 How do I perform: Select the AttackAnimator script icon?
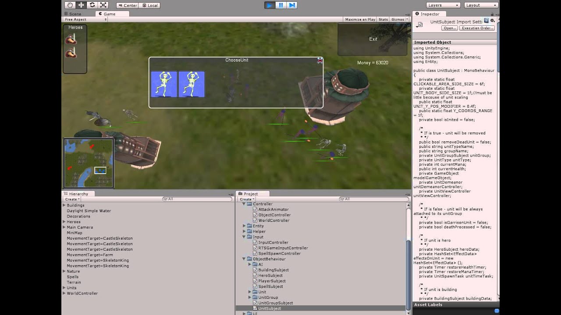pos(255,210)
